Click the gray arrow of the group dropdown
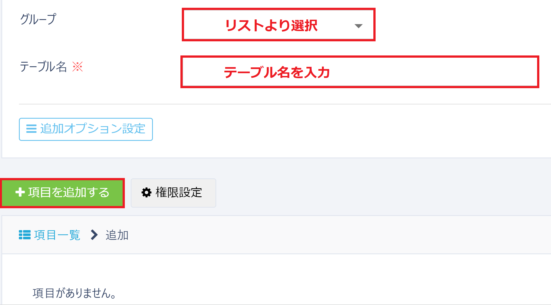The width and height of the screenshot is (551, 305). pos(359,26)
